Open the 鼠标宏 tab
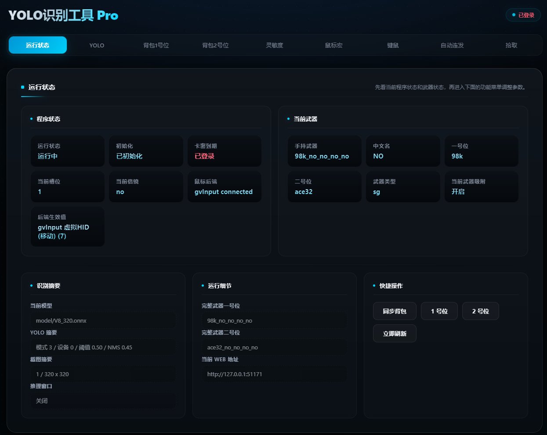Image resolution: width=547 pixels, height=435 pixels. pos(334,45)
